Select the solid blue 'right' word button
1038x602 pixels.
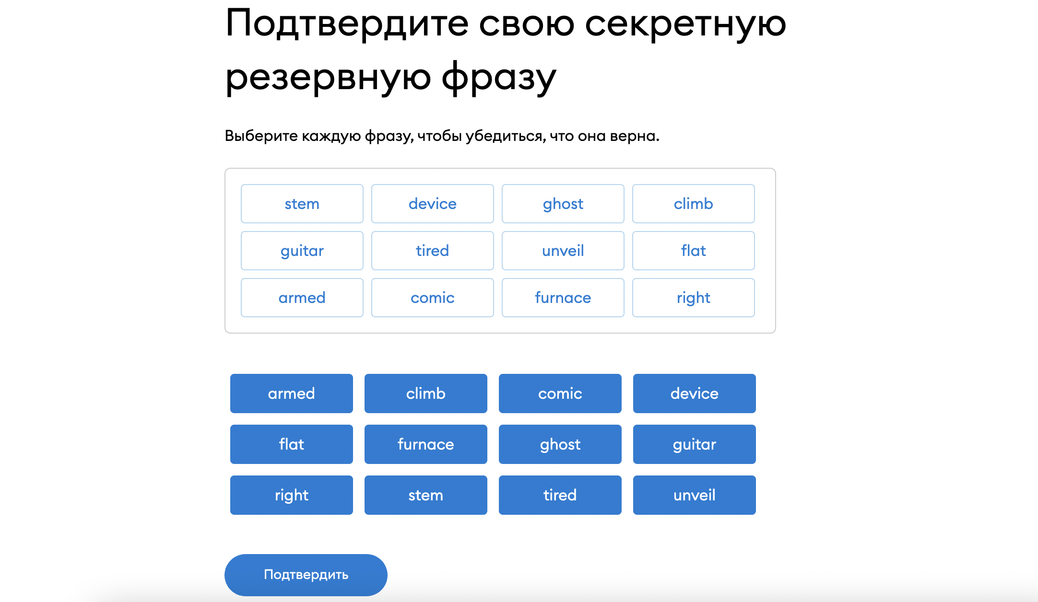coord(291,495)
